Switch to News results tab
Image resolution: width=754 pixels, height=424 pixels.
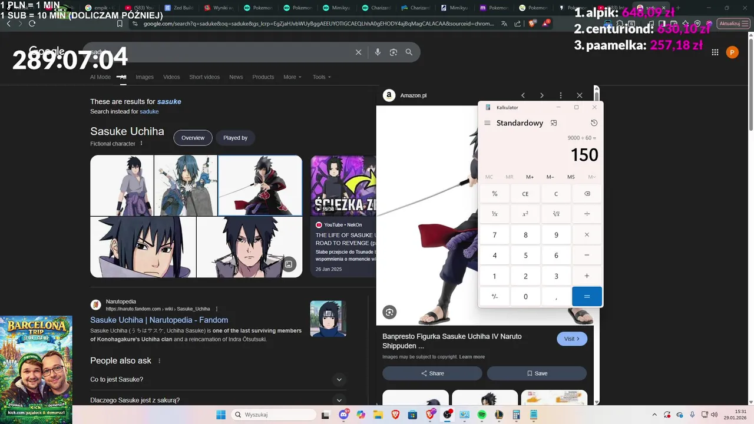coord(236,77)
